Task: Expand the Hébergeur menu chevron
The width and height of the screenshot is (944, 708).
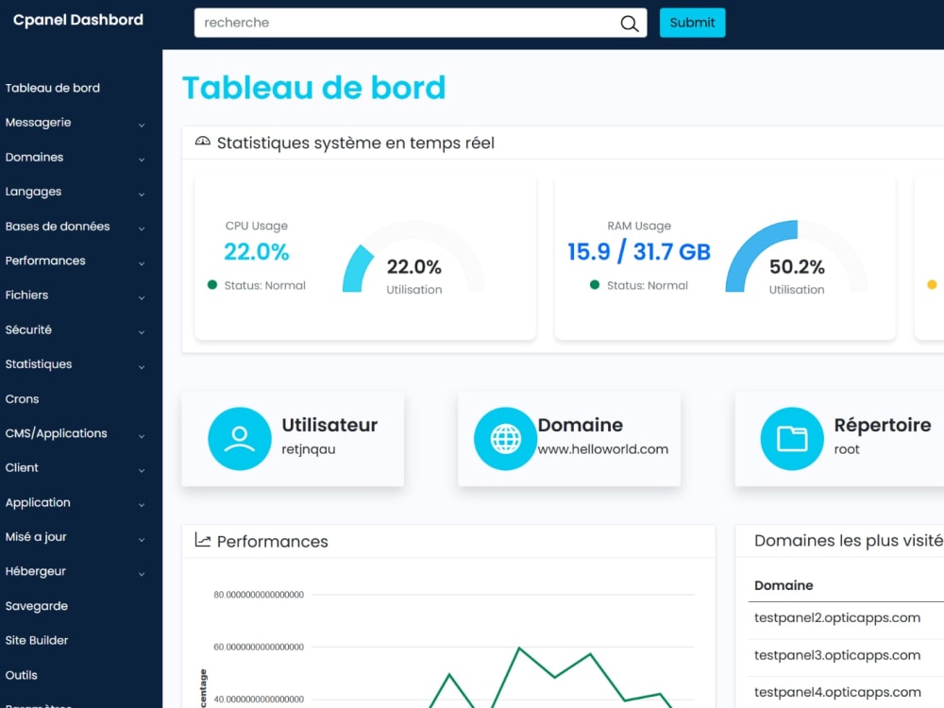Action: pyautogui.click(x=142, y=574)
